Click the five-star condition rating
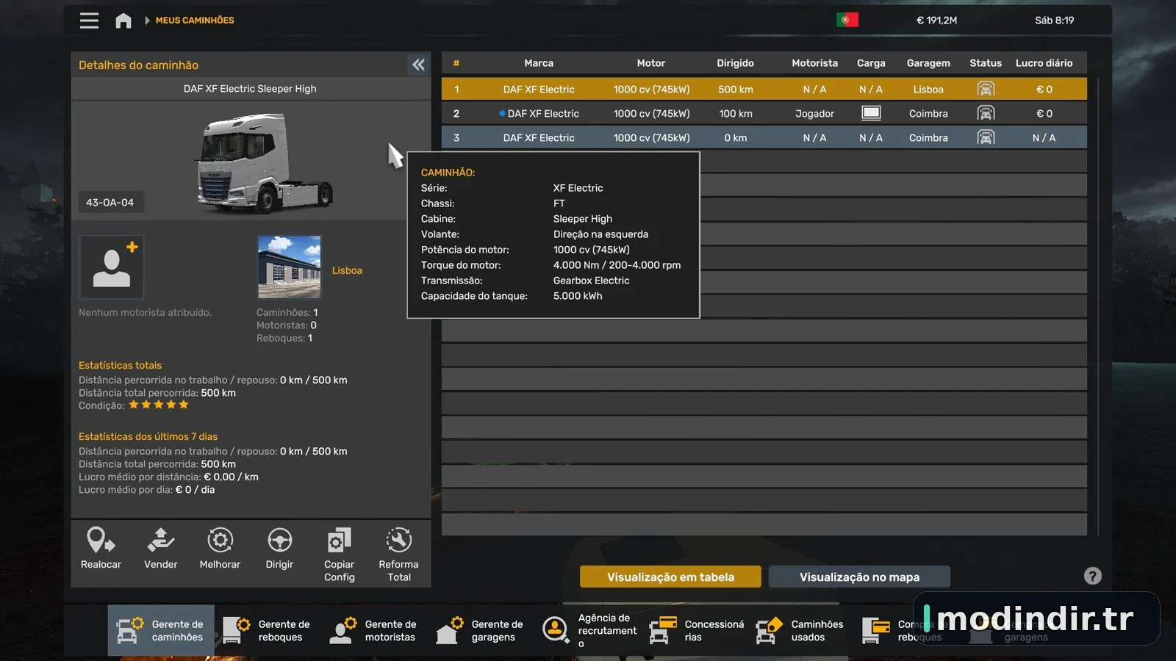 [x=159, y=405]
